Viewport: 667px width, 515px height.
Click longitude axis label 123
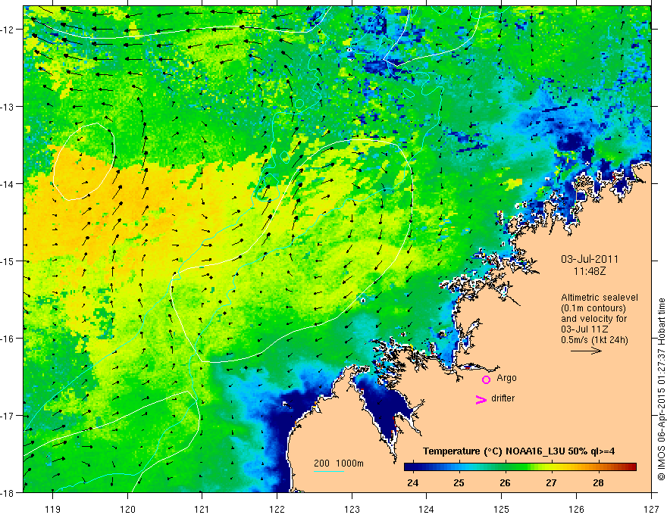click(352, 509)
